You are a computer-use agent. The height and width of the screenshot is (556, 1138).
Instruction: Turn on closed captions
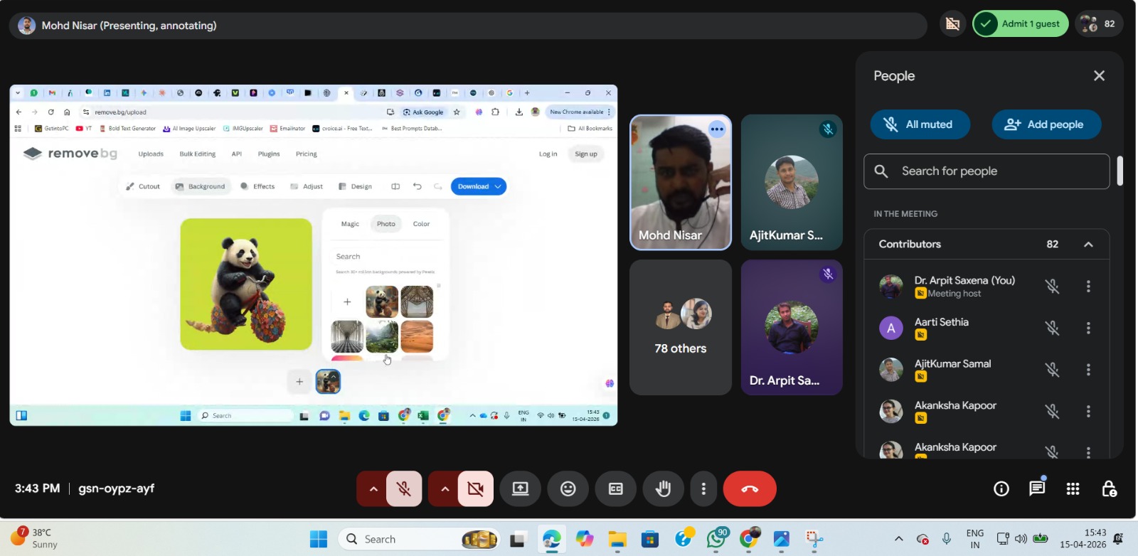pyautogui.click(x=616, y=489)
